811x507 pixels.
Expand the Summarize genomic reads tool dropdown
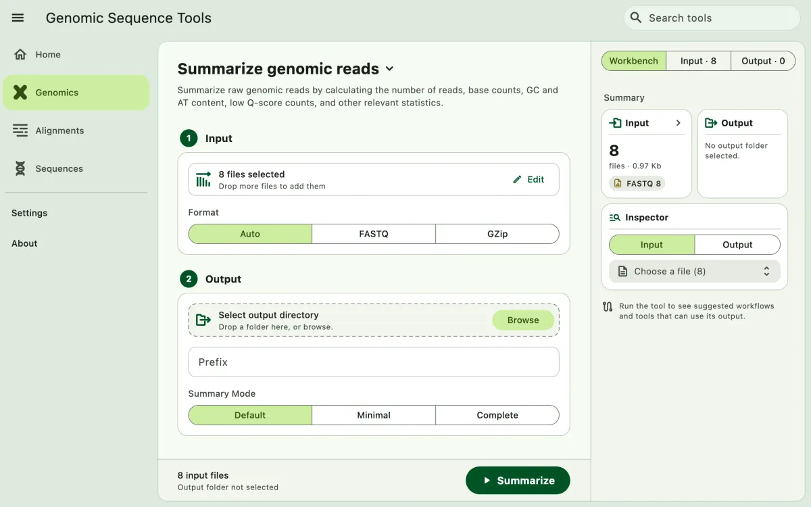coord(389,69)
